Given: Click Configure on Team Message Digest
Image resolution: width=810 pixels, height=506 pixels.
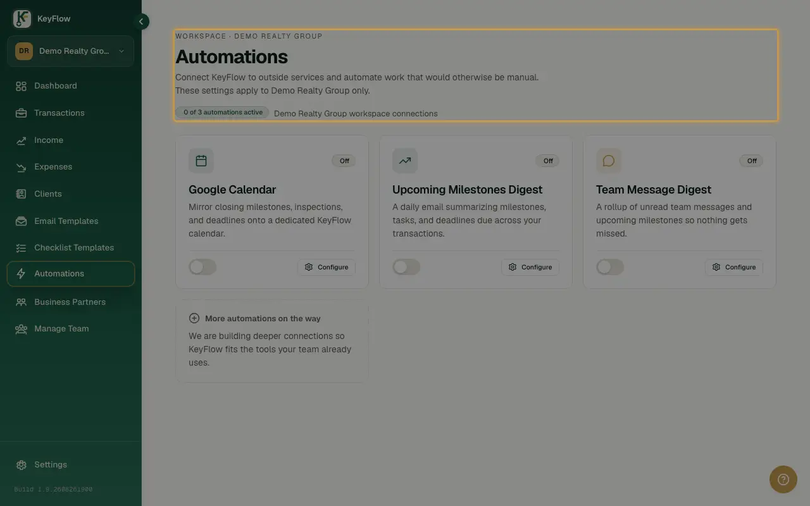Looking at the screenshot, I should click(x=734, y=267).
